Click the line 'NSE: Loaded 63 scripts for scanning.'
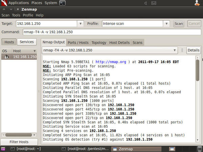This screenshot has width=203, height=152. tap(79, 66)
